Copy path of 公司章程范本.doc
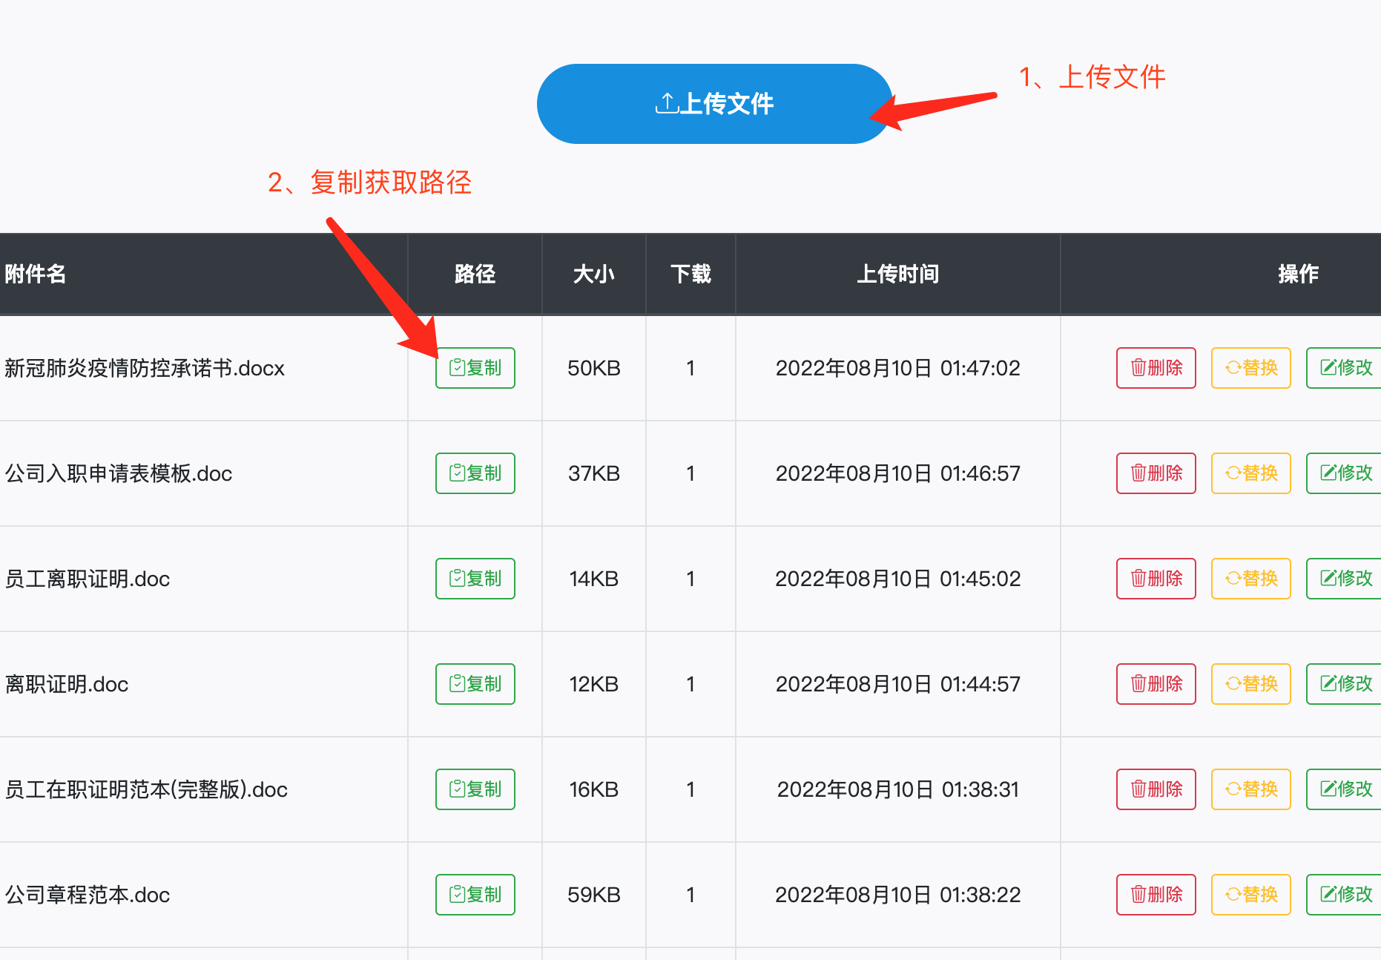 coord(475,895)
